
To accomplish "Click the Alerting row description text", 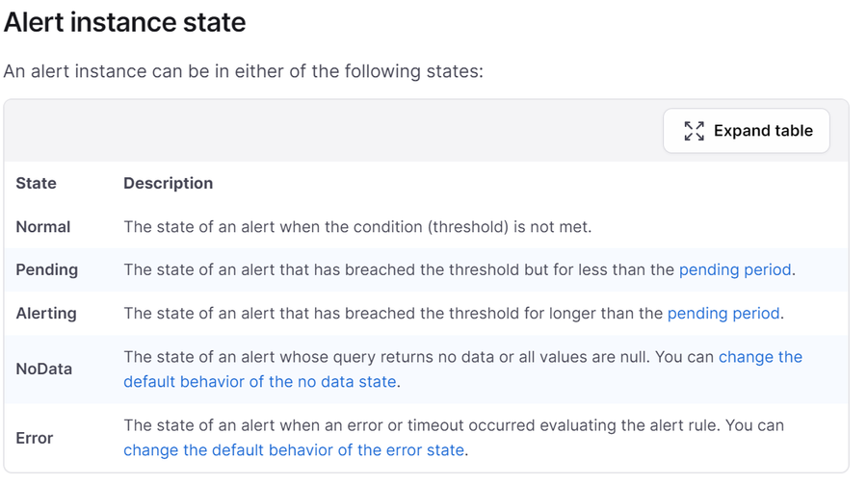I will 454,314.
